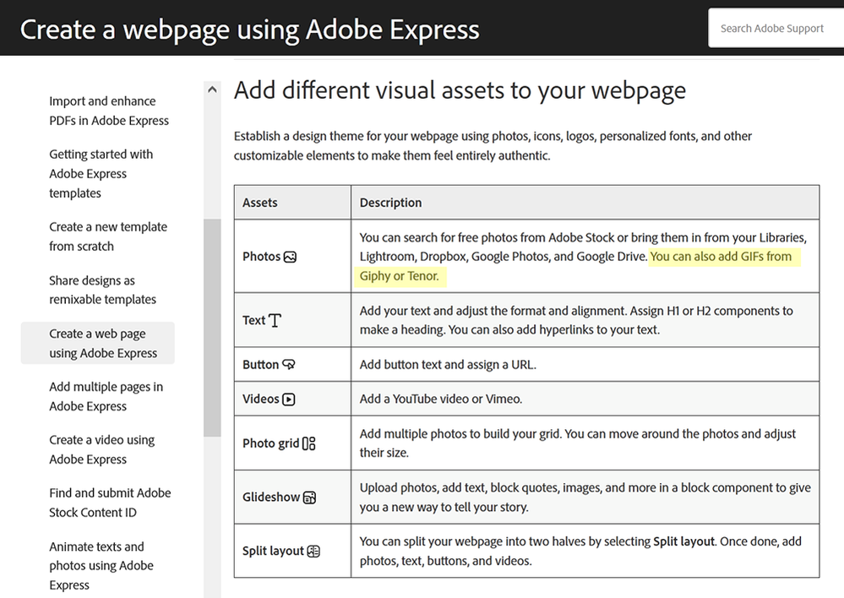Click the Photos asset icon
This screenshot has width=844, height=598.
click(291, 257)
